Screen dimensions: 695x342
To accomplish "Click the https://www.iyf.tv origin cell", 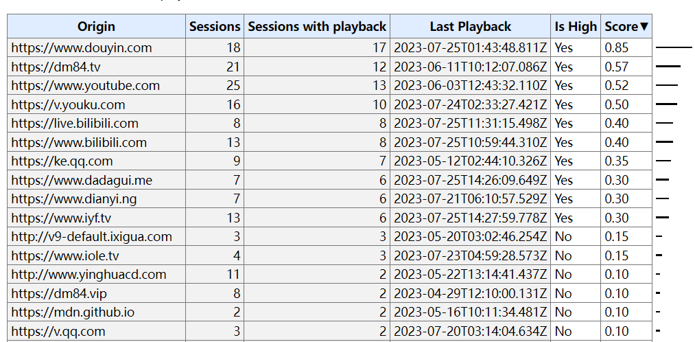I will click(96, 218).
